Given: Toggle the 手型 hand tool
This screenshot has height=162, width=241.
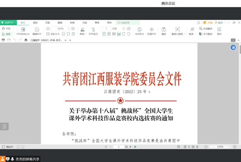Looking at the screenshot, I should point(6,29).
